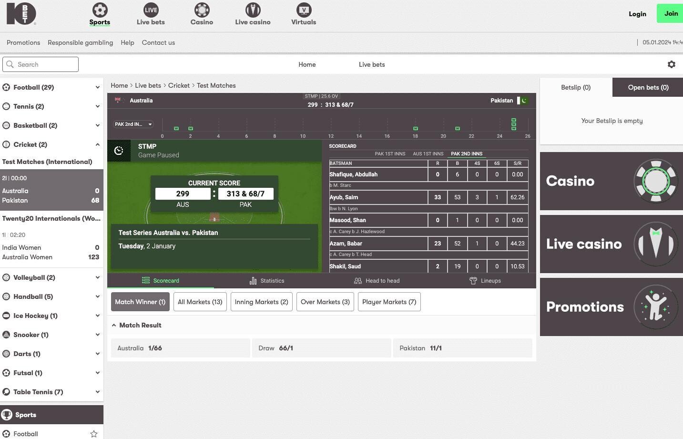This screenshot has width=683, height=439.
Task: Click wicket marker at over 2 on timeline
Action: pyautogui.click(x=191, y=128)
